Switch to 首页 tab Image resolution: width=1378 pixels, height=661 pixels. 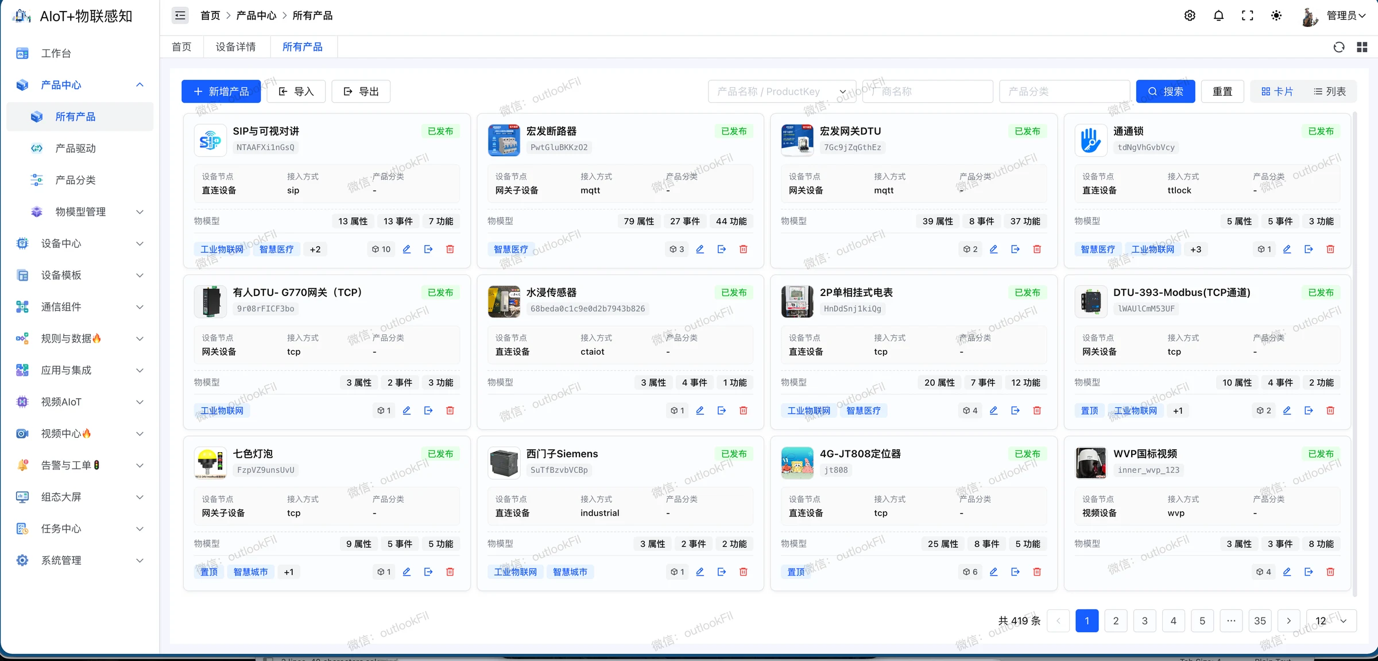pyautogui.click(x=181, y=47)
